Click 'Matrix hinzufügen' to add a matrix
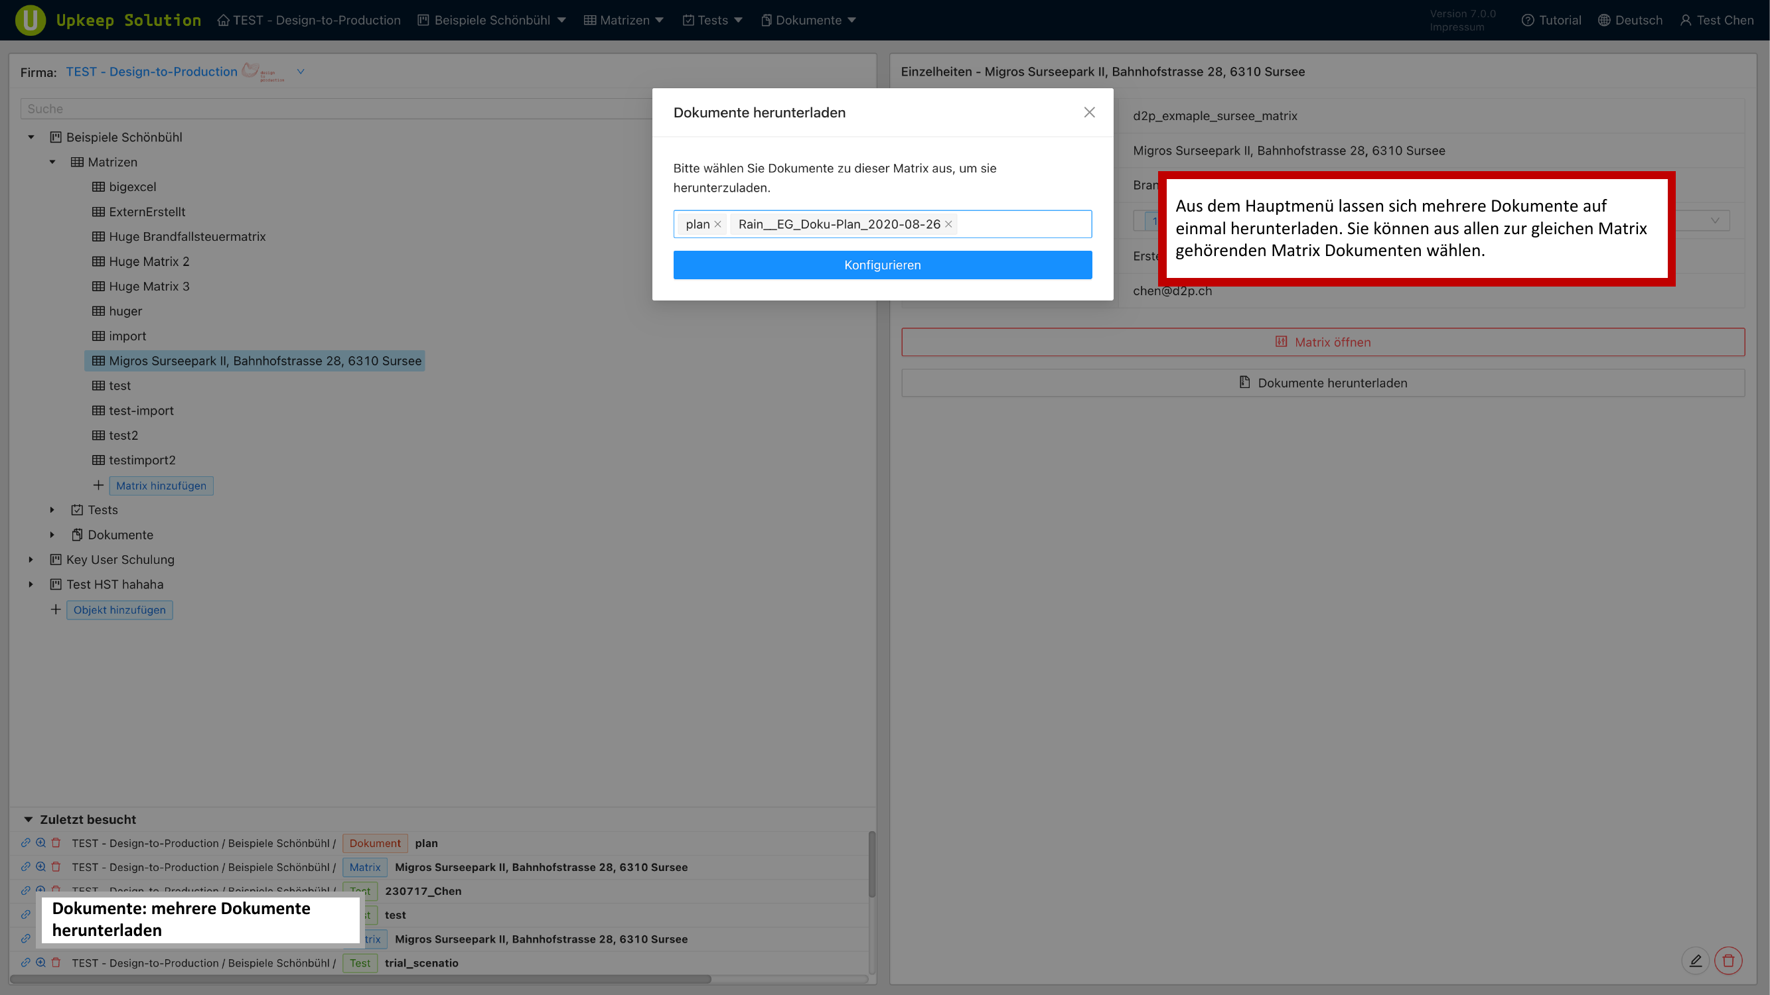The image size is (1770, 995). pyautogui.click(x=161, y=486)
